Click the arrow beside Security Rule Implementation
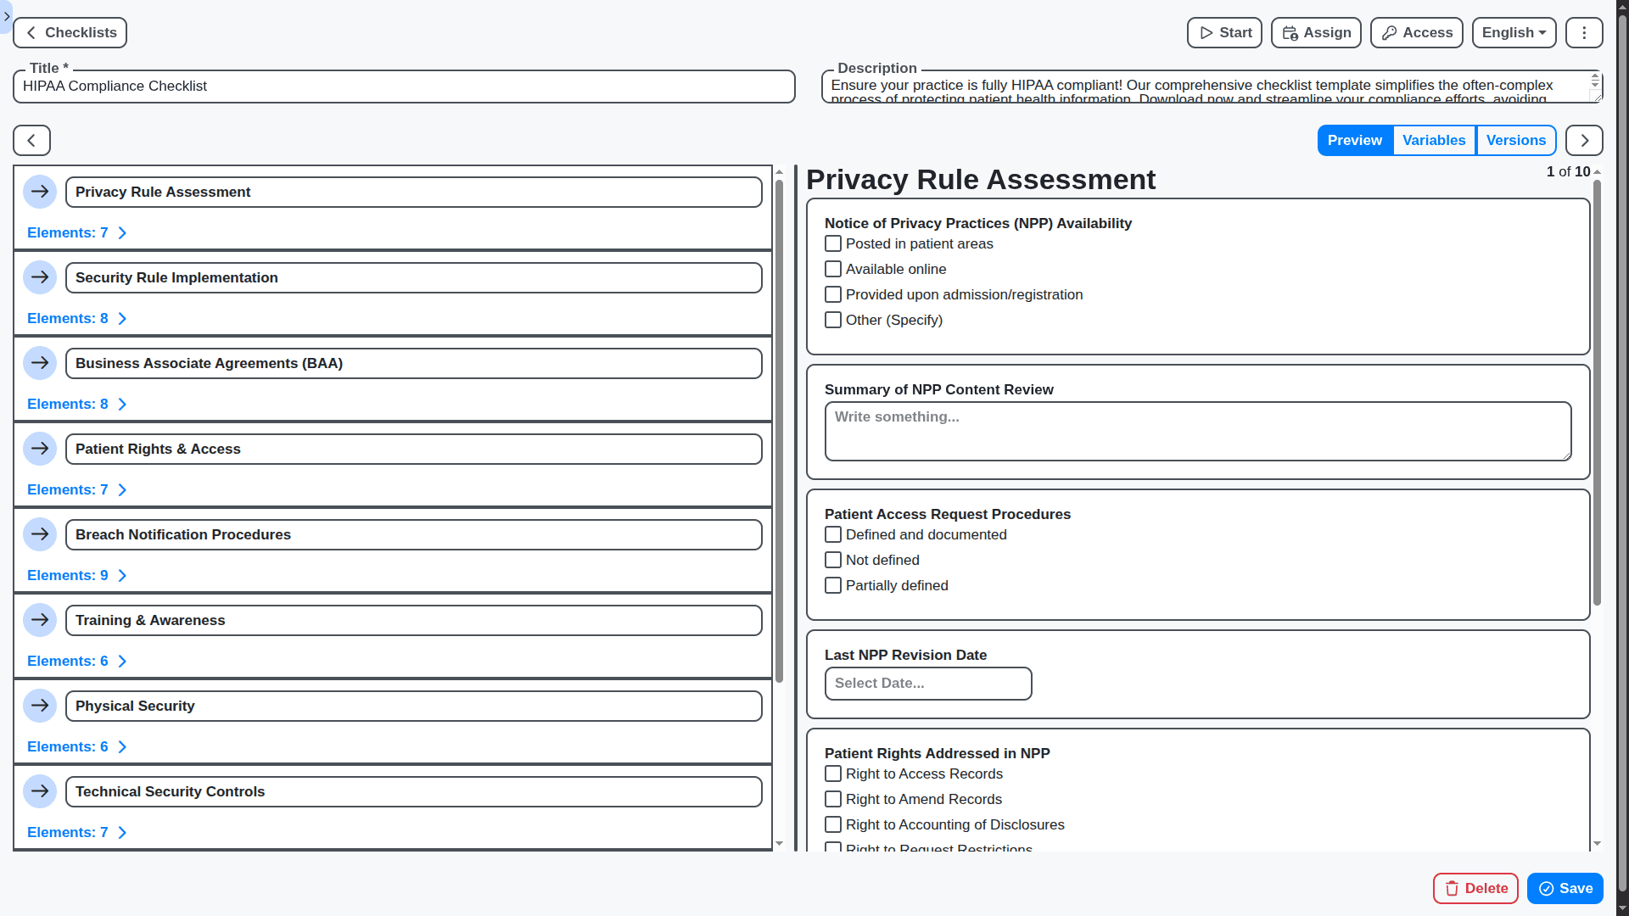The height and width of the screenshot is (916, 1629). 40,276
